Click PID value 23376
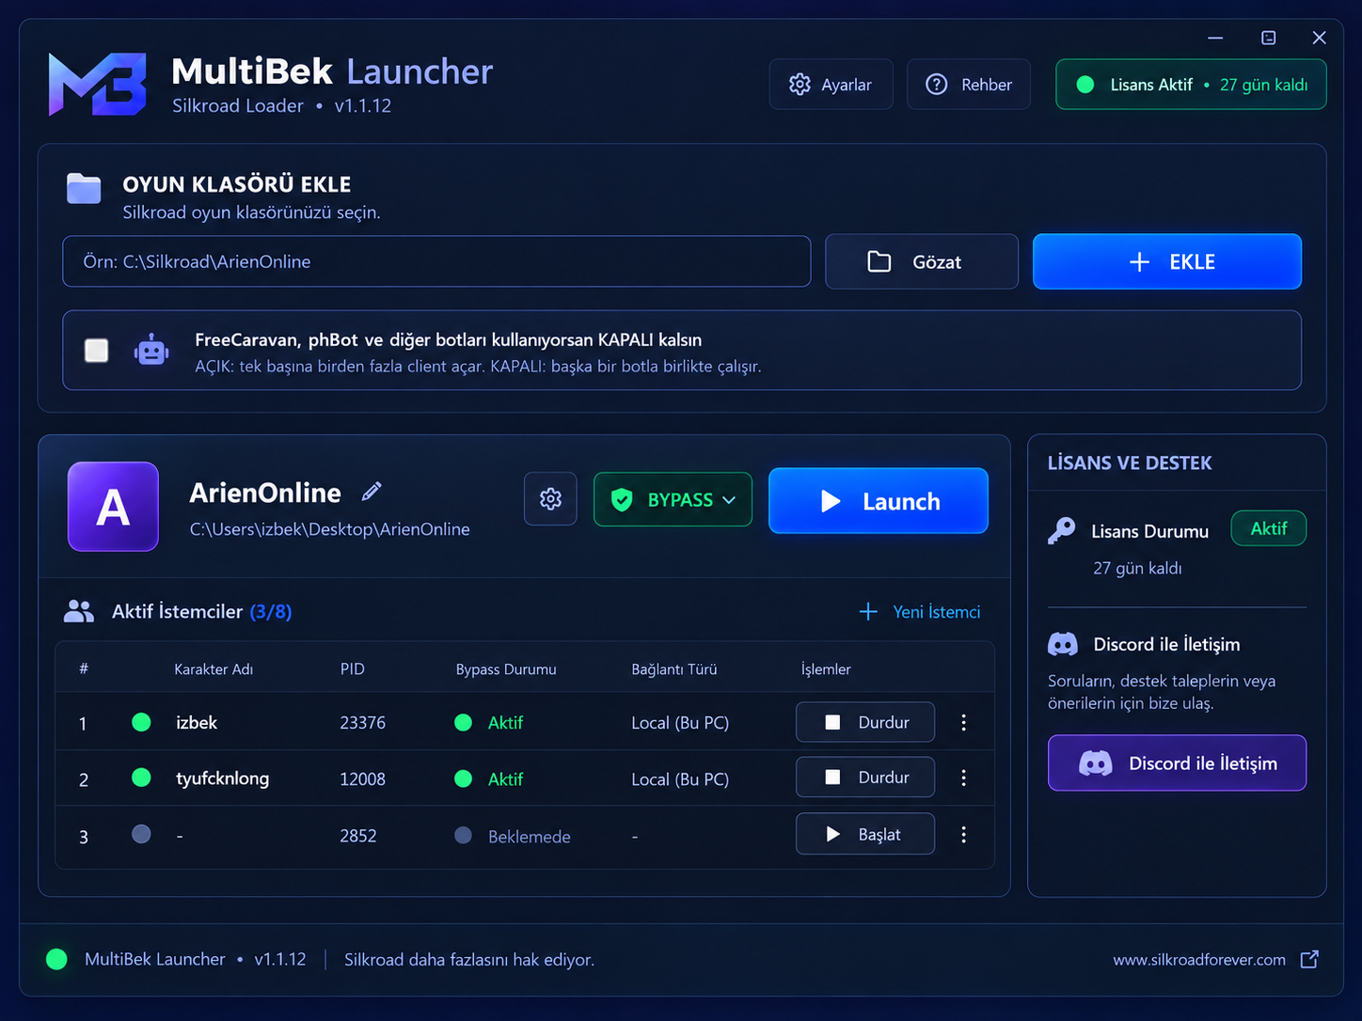Screen dimensions: 1362x1021 coord(363,723)
